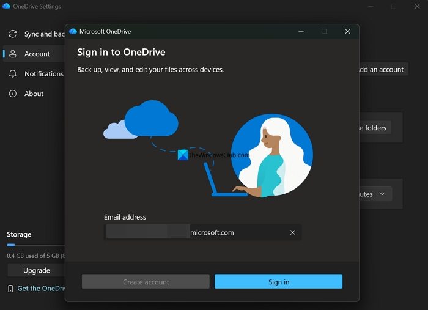
Task: Open the Sync and backup section
Action: click(34, 34)
